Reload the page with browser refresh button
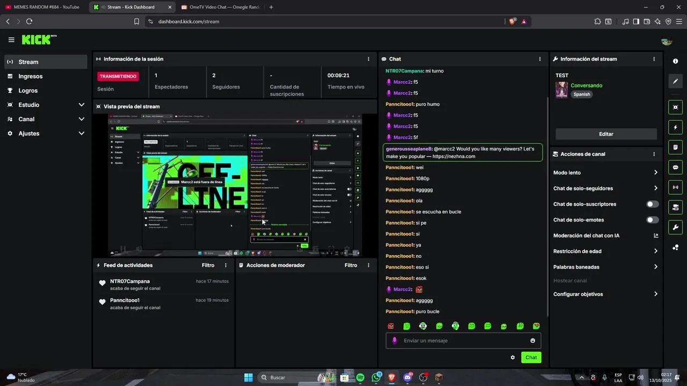This screenshot has width=687, height=386. coord(29,21)
